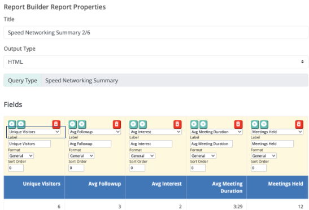Expand Format dropdown for Avg Meeting Duration
This screenshot has height=210, width=309.
[x=203, y=156]
